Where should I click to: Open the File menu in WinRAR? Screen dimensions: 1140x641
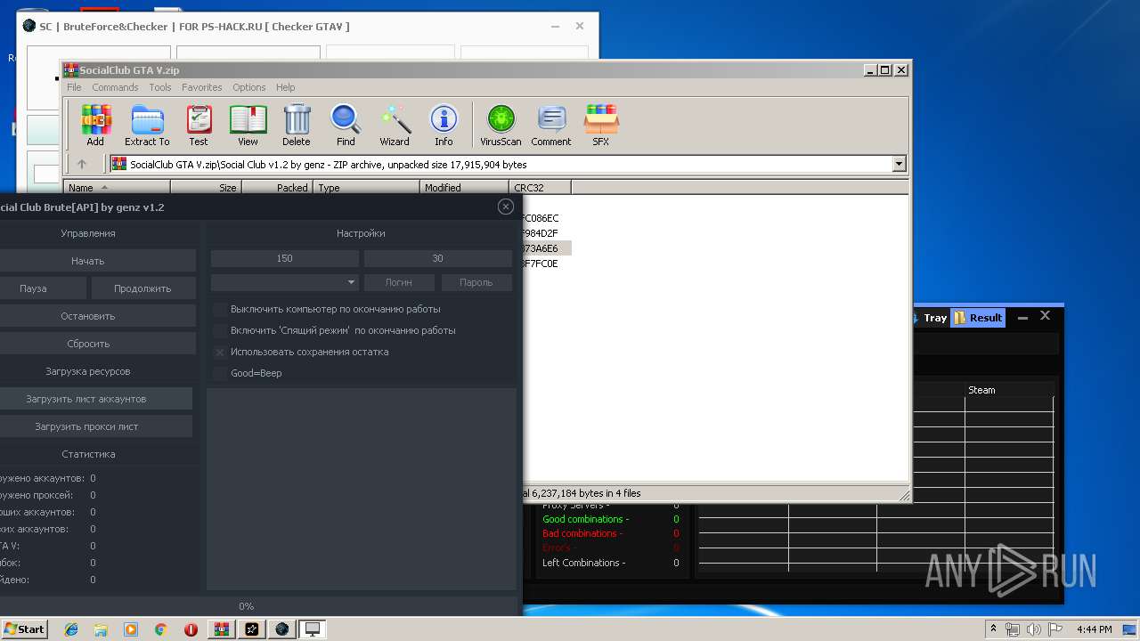[x=74, y=87]
